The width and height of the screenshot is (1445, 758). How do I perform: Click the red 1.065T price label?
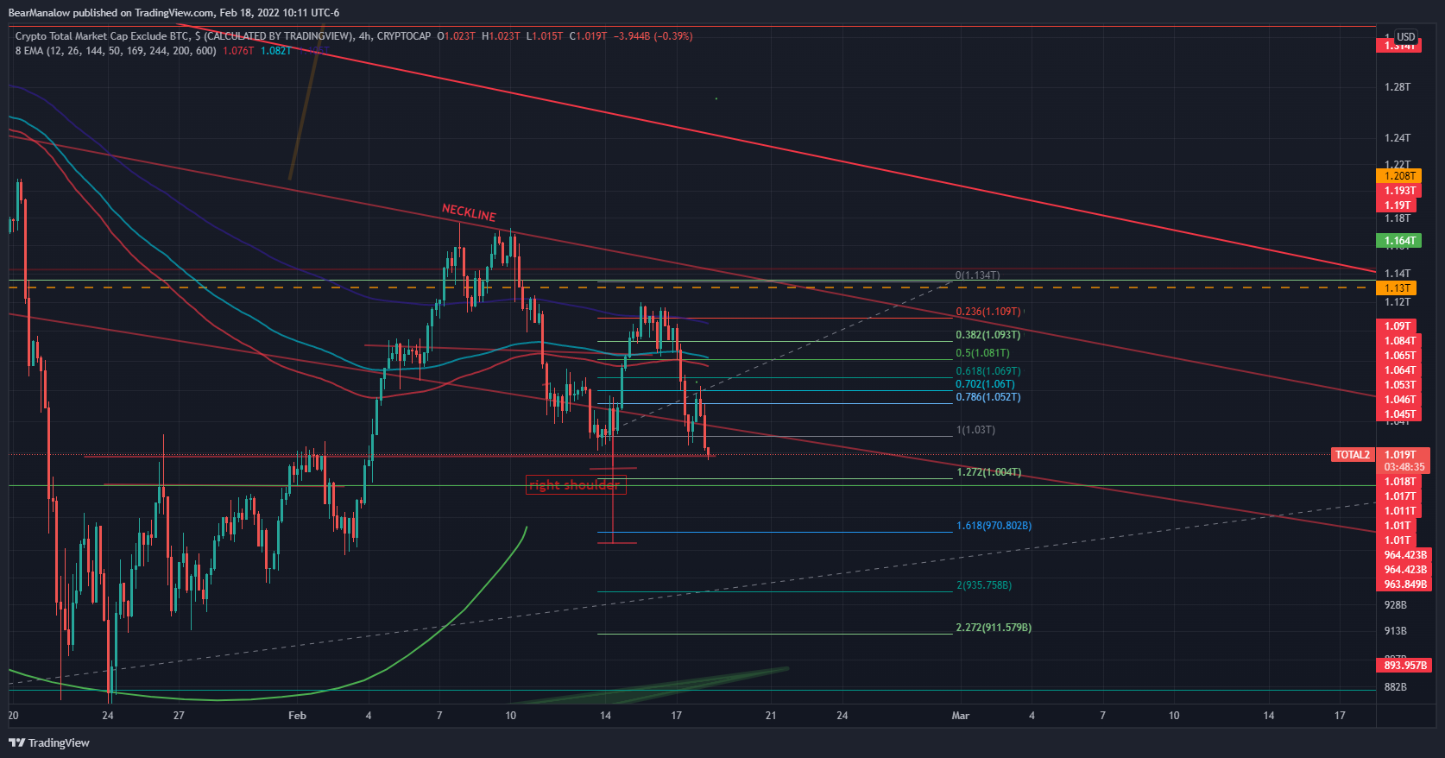coord(1399,356)
